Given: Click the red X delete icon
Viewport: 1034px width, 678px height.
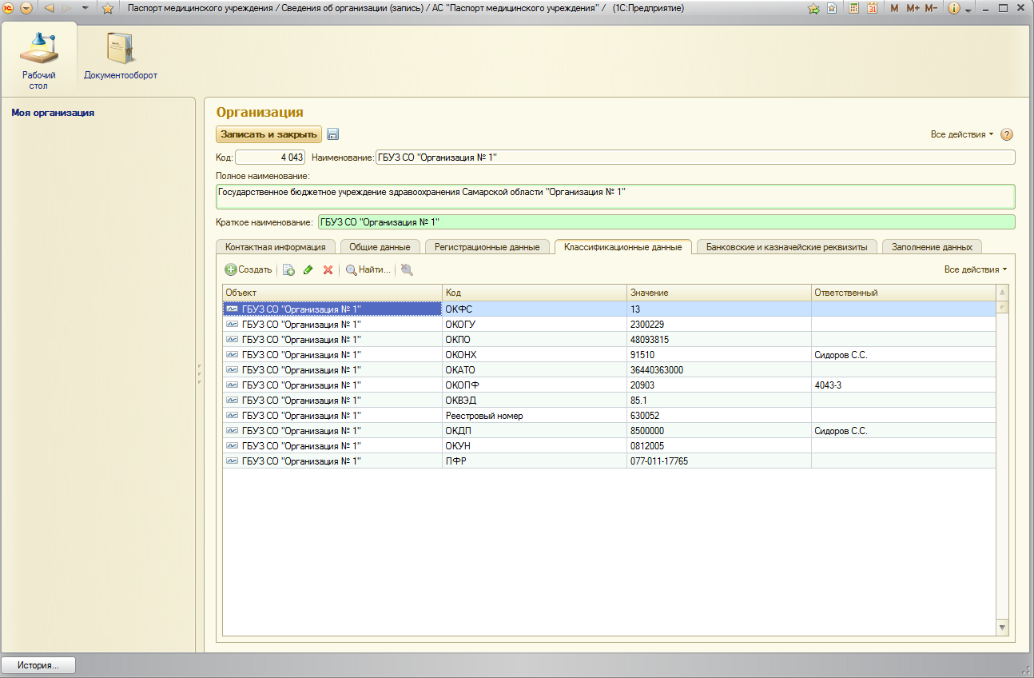Looking at the screenshot, I should 328,270.
